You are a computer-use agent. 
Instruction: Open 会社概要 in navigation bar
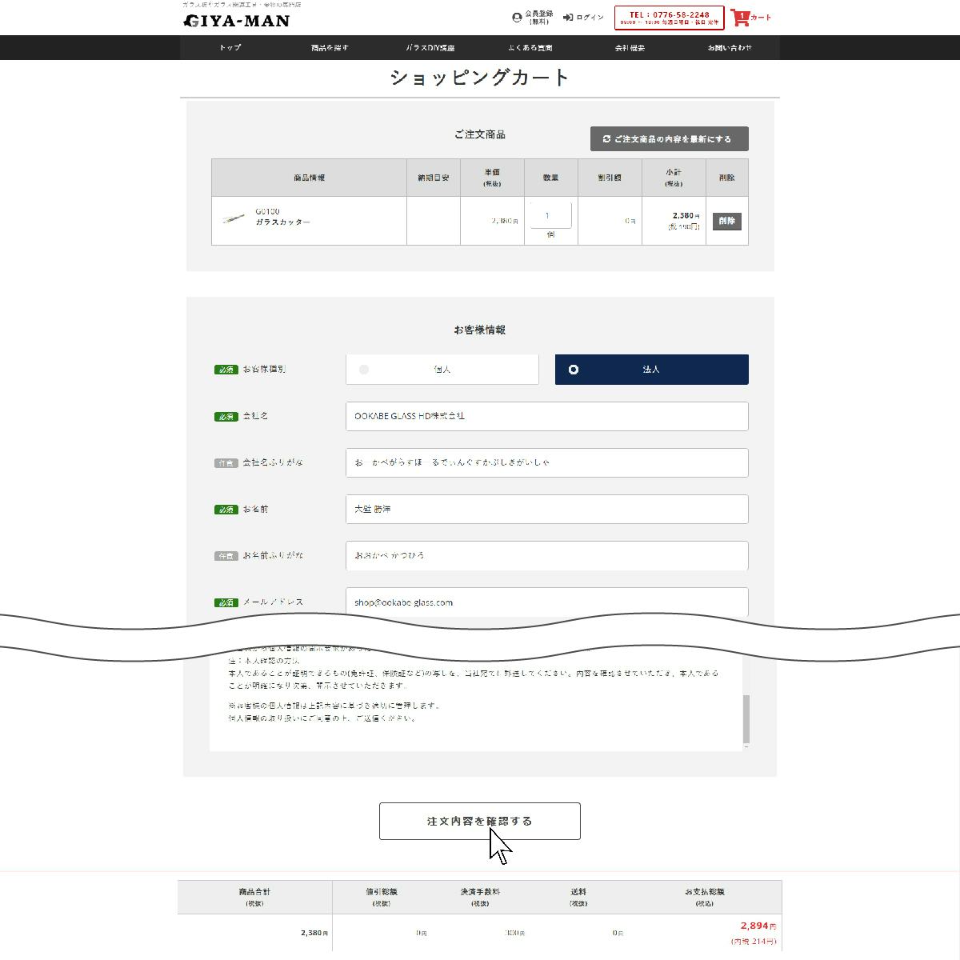pyautogui.click(x=630, y=48)
